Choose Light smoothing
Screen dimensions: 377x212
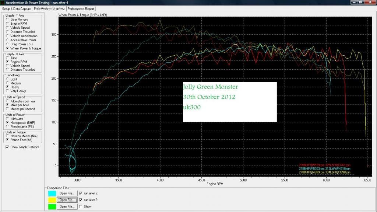pos(8,79)
